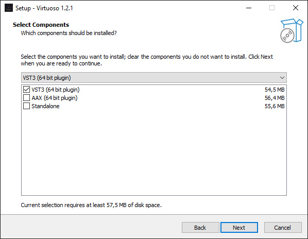Viewport: 308px width, 239px height.
Task: Return to previous page with Back
Action: click(200, 228)
